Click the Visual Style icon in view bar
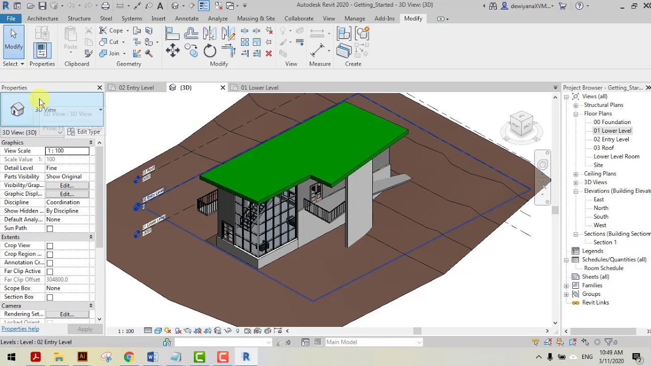This screenshot has height=366, width=651. click(x=158, y=331)
